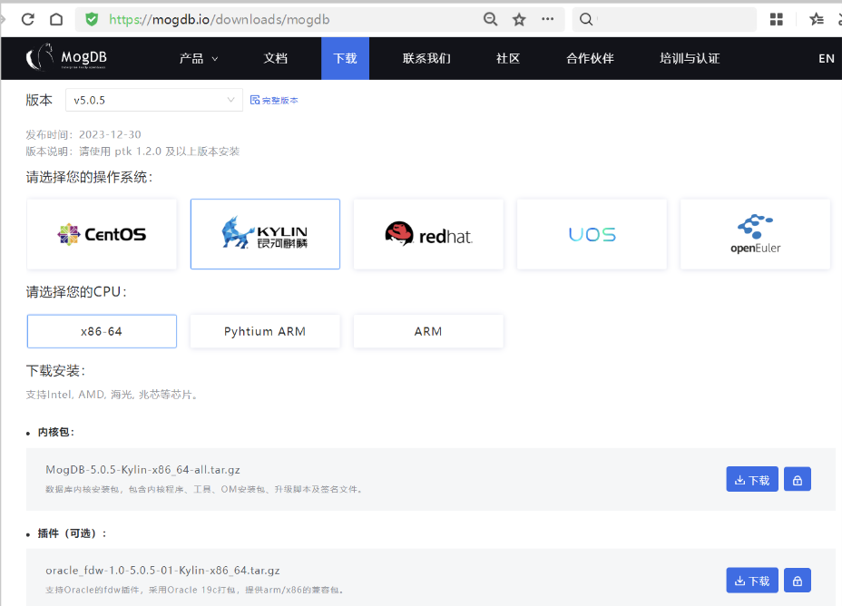Viewport: 842px width, 606px height.
Task: Select CentOS operating system
Action: pyautogui.click(x=102, y=234)
